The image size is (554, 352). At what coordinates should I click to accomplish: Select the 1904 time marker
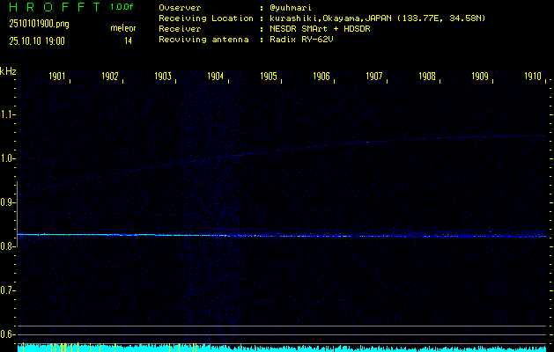[216, 77]
